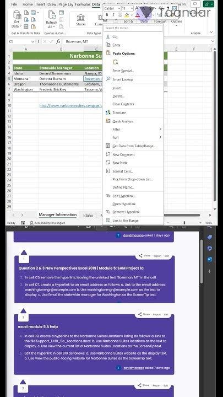
Task: Click upvote arrow on excel module 5 A help
Action: (x=23, y=310)
